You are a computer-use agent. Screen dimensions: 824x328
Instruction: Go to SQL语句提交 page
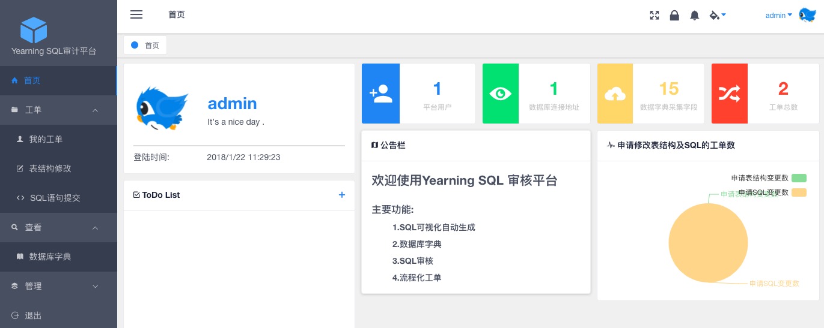55,198
